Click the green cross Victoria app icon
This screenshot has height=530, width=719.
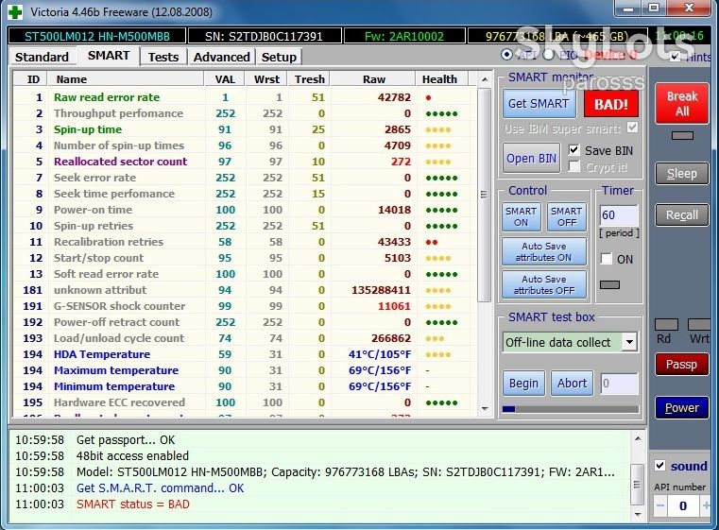point(15,11)
